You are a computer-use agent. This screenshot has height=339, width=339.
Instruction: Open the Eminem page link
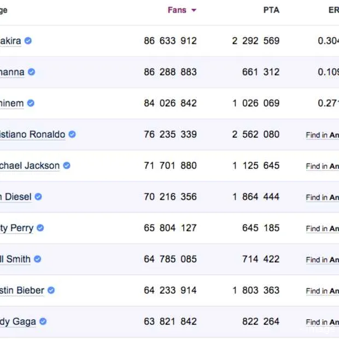[11, 103]
